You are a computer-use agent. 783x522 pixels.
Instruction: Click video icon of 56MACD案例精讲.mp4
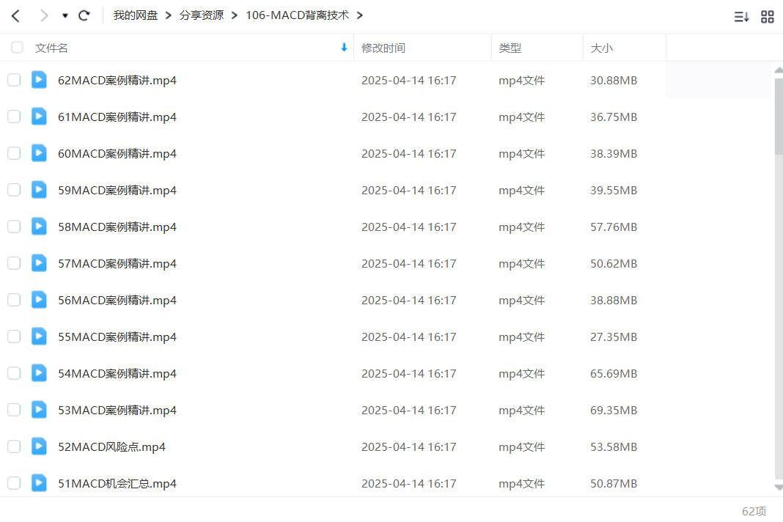[x=39, y=300]
